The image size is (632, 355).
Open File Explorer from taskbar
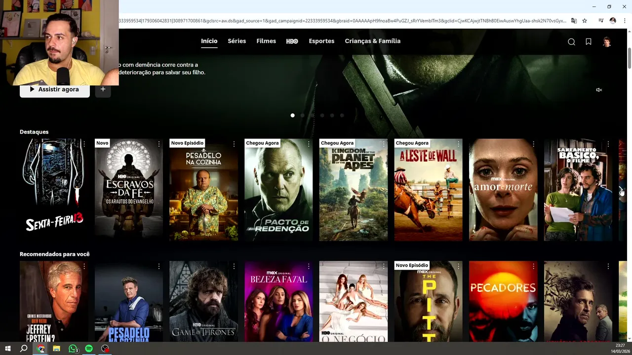57,349
